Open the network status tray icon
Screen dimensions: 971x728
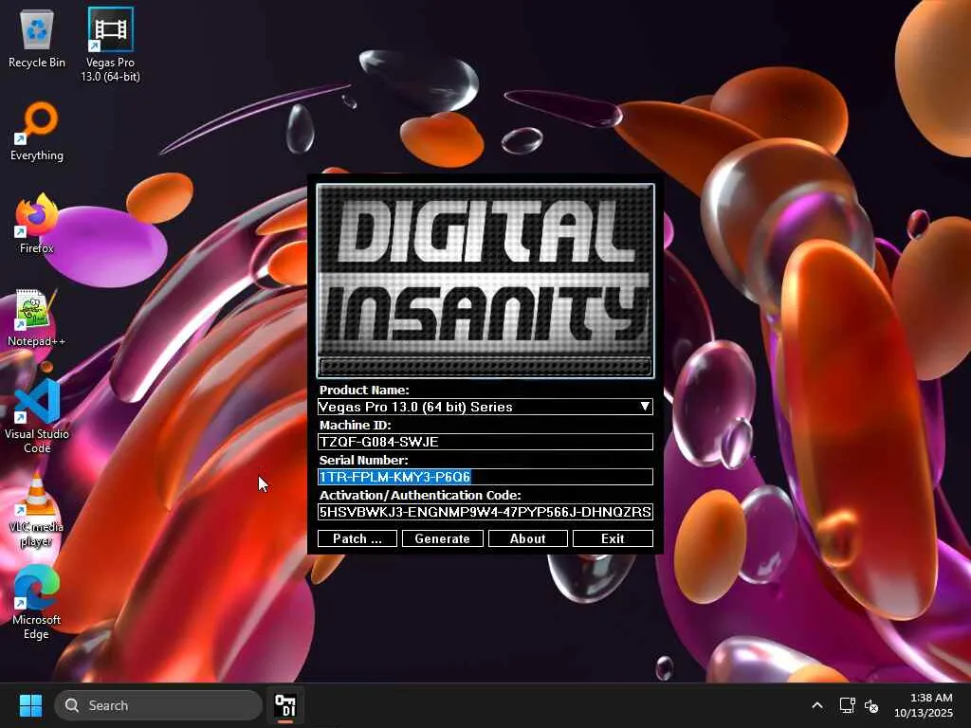click(847, 705)
